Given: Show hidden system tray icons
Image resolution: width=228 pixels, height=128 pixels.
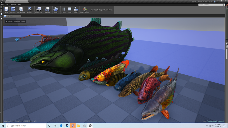Looking at the screenshot, I should click(207, 126).
